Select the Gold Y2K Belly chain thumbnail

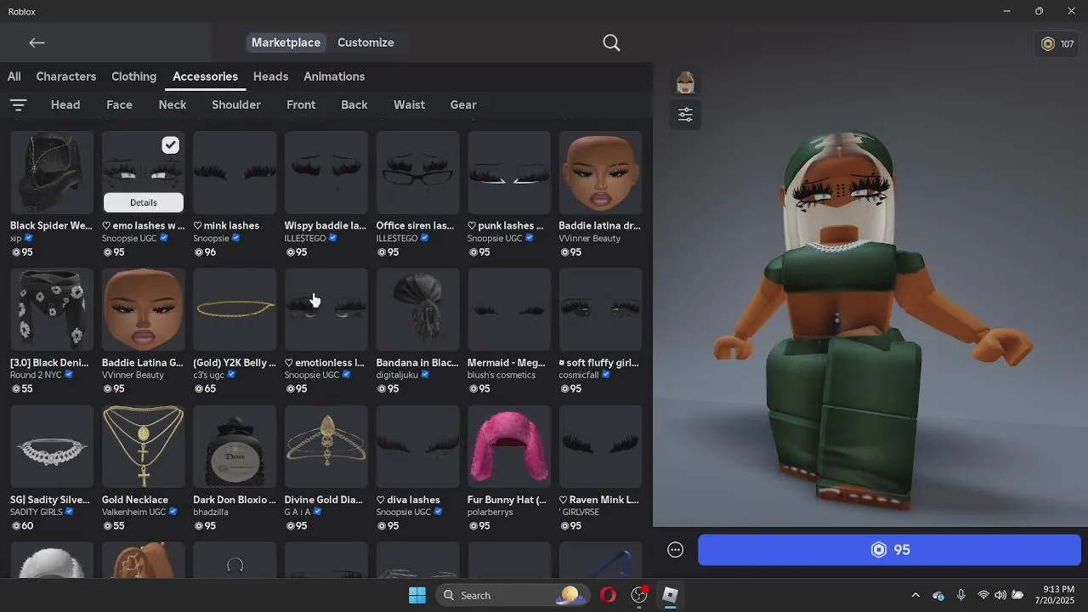click(235, 309)
